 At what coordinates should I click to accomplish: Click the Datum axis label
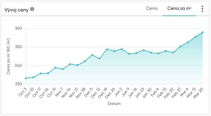[114, 104]
